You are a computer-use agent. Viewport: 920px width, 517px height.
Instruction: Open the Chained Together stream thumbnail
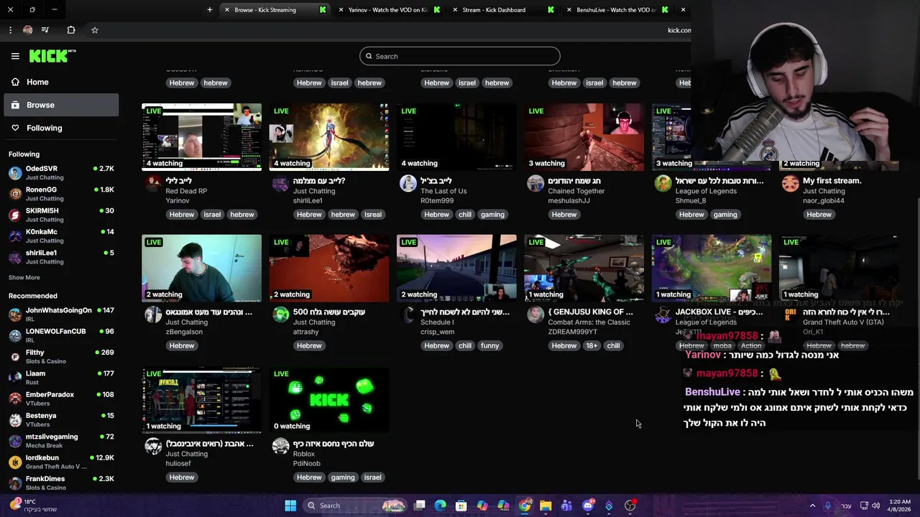(x=584, y=136)
